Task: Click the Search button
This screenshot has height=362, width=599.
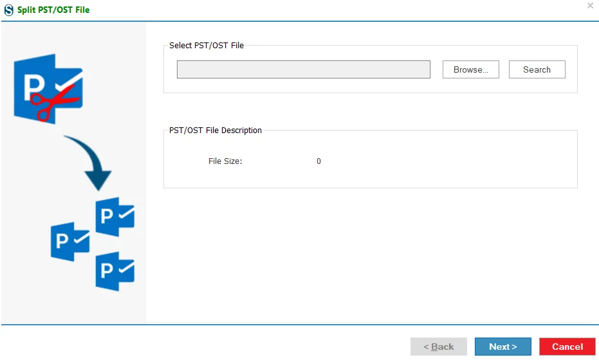Action: coord(537,69)
